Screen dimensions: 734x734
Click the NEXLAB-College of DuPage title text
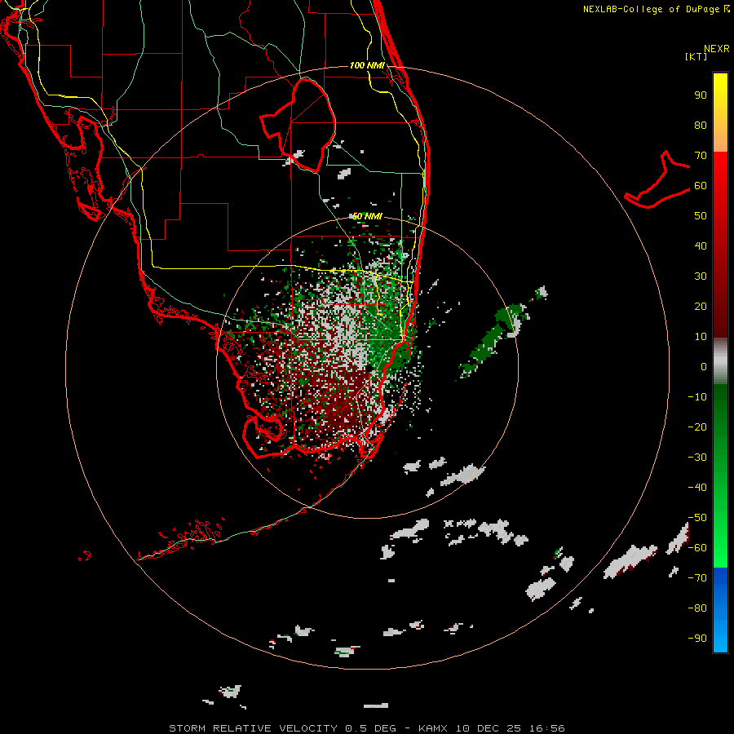pyautogui.click(x=656, y=9)
